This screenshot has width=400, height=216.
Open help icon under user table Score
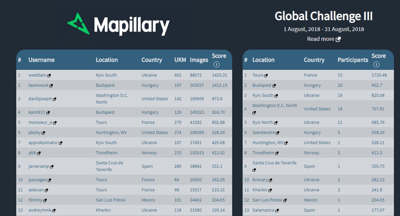tap(216, 64)
